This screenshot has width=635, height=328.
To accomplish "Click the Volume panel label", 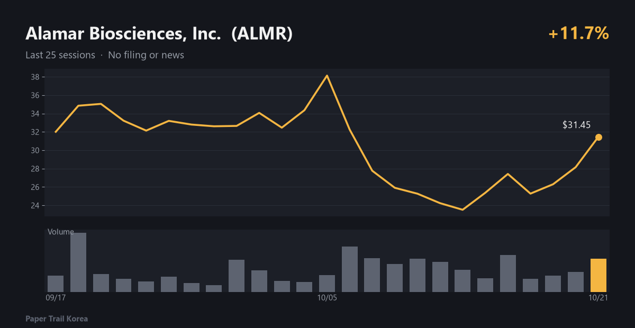I will pos(61,232).
